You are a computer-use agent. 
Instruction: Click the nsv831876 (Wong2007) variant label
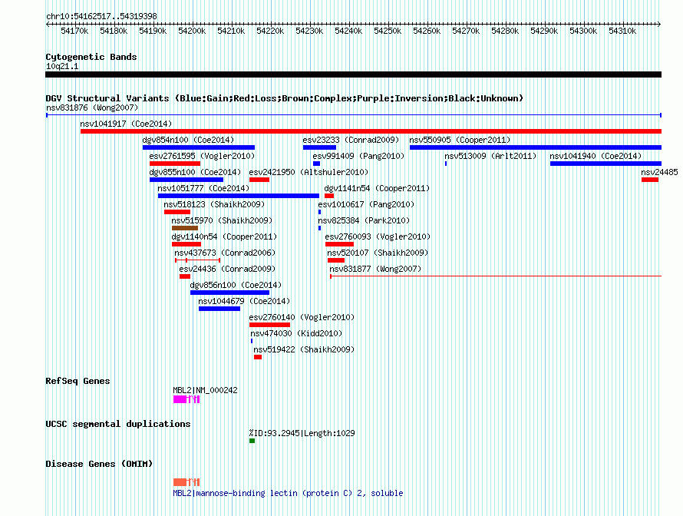92,107
